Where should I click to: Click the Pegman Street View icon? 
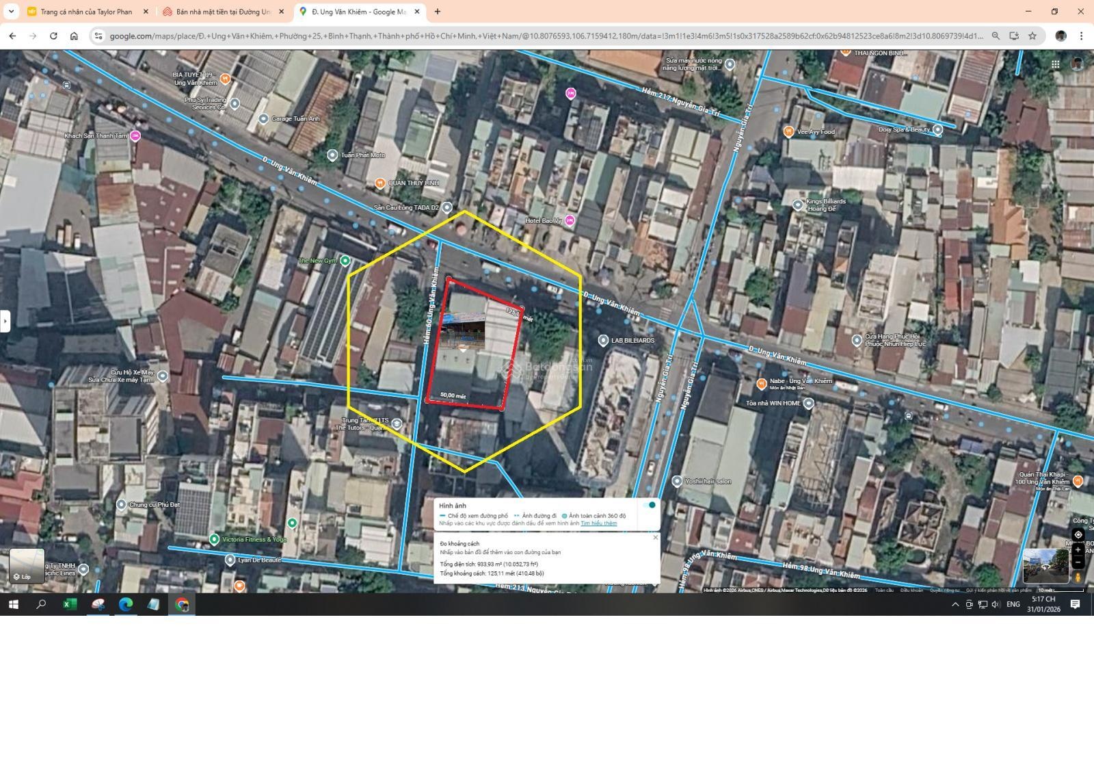tap(1078, 577)
